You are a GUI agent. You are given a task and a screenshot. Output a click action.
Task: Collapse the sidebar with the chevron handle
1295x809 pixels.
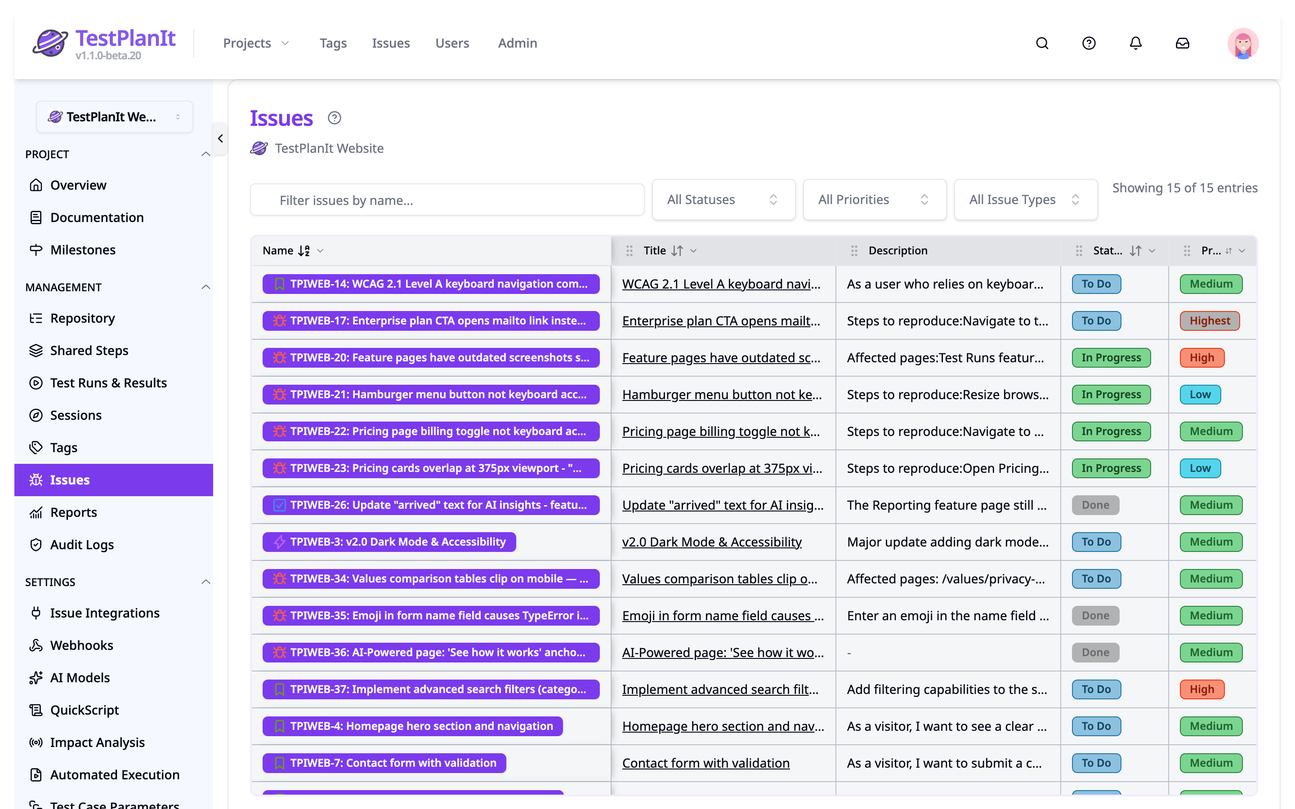220,138
